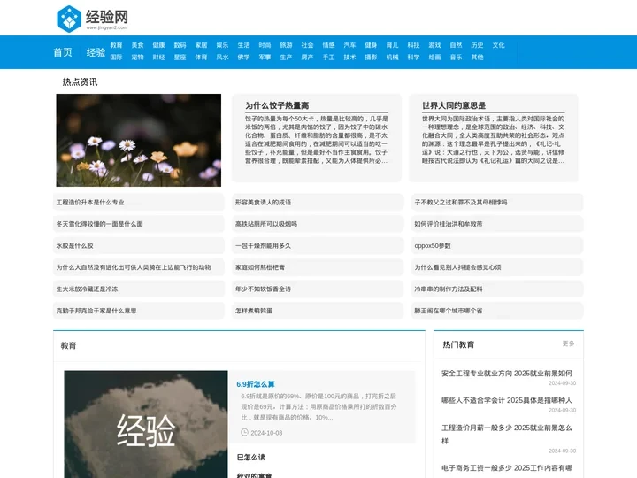Open 冬天雪化得较慢的一面是什么面 link
The image size is (637, 478).
pos(99,224)
